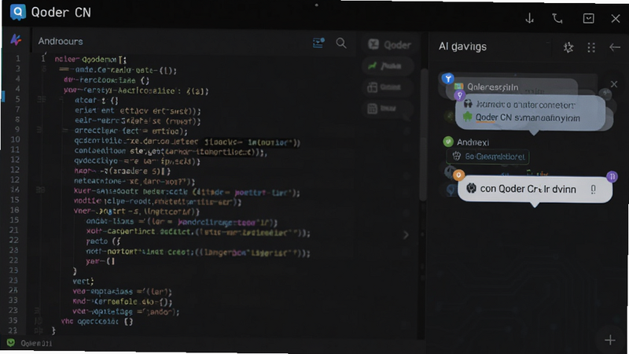Expand the chevron arrow at editor right edge
Screen dimensions: 629x354
[x=406, y=234]
